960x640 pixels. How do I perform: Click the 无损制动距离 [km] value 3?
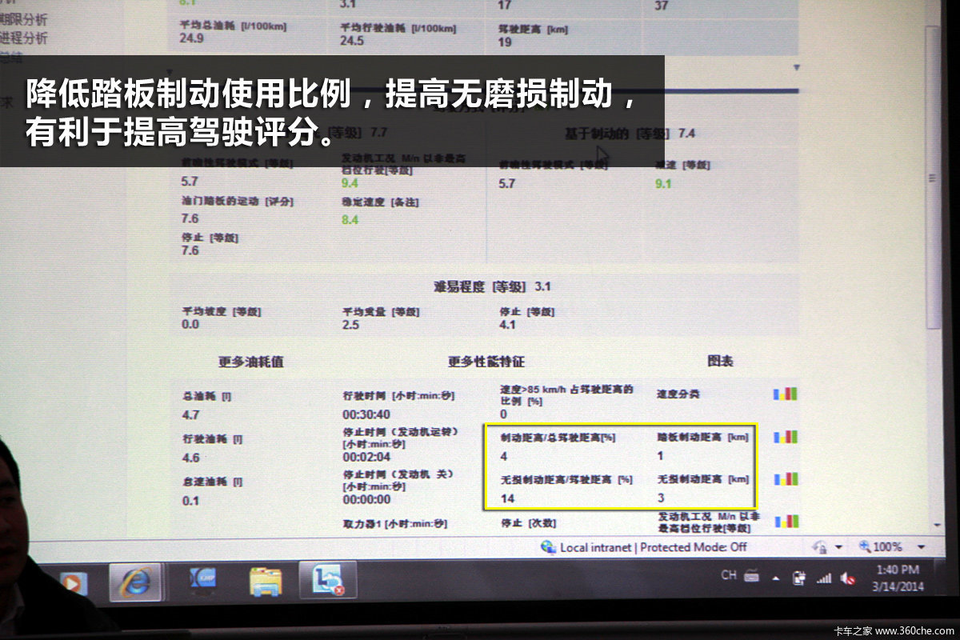tap(662, 498)
